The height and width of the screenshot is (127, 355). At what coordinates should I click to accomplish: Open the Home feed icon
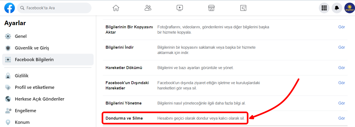click(x=116, y=8)
